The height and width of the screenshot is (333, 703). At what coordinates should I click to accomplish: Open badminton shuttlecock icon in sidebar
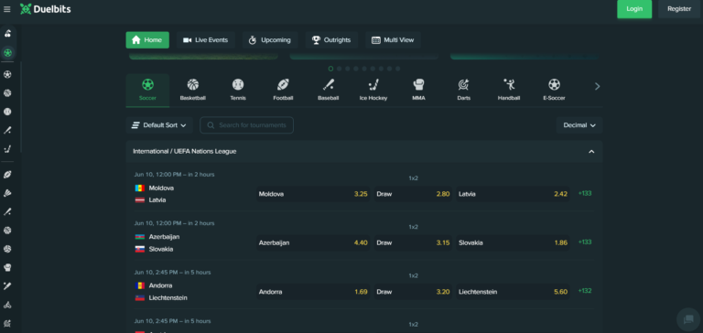(7, 193)
